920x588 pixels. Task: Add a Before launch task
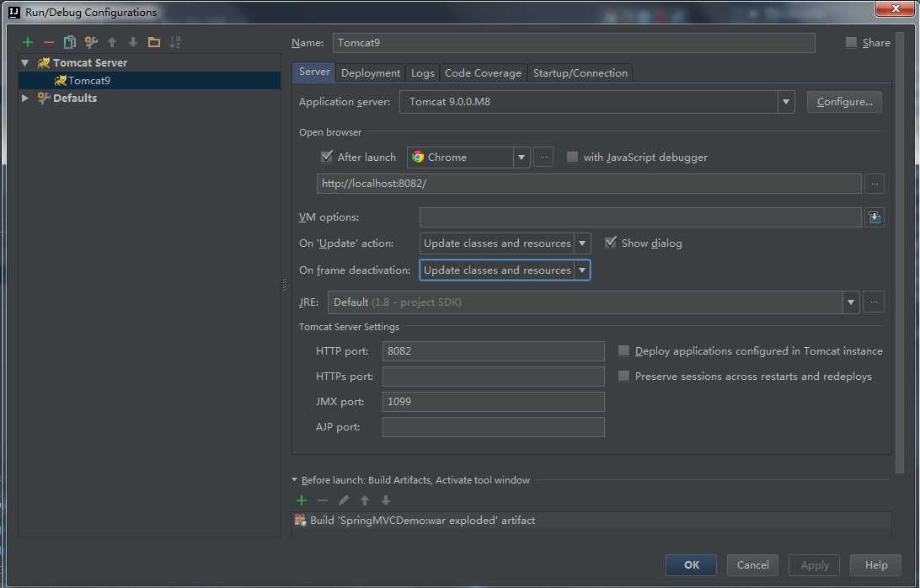(302, 500)
